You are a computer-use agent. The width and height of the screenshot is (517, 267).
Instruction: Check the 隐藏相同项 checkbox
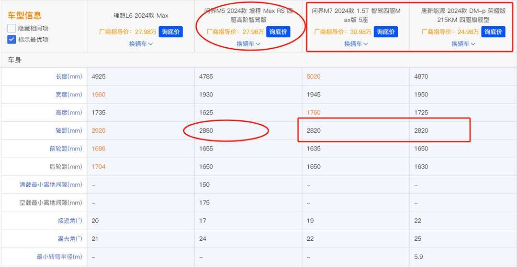pos(11,28)
